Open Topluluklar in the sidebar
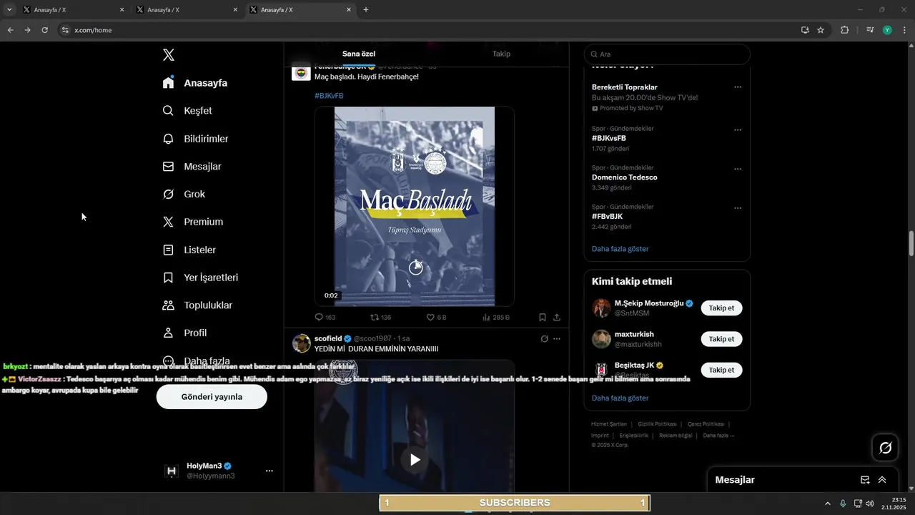The height and width of the screenshot is (515, 915). pyautogui.click(x=197, y=305)
